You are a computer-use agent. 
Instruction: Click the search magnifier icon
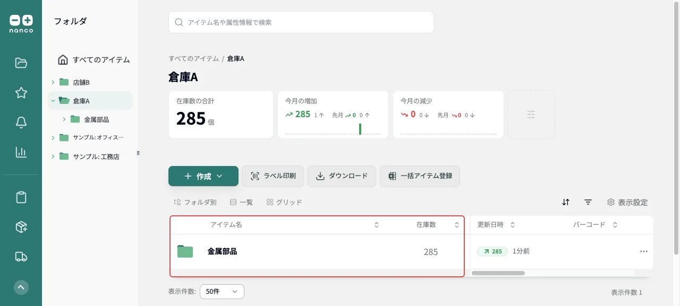179,23
